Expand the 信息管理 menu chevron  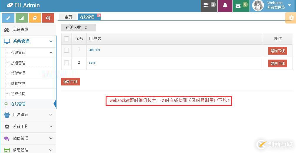tap(51, 150)
